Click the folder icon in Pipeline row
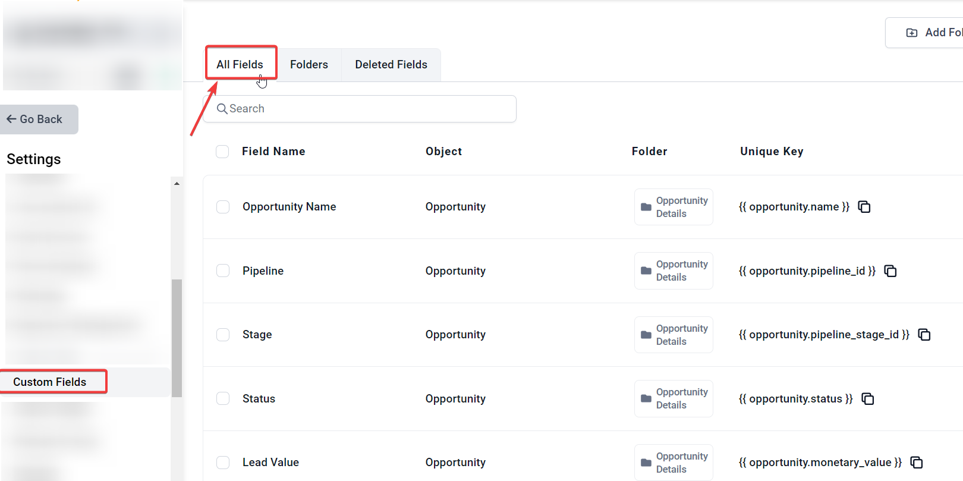 (646, 271)
